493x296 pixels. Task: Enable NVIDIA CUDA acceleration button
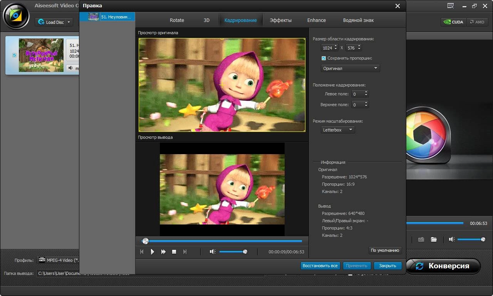tap(453, 22)
